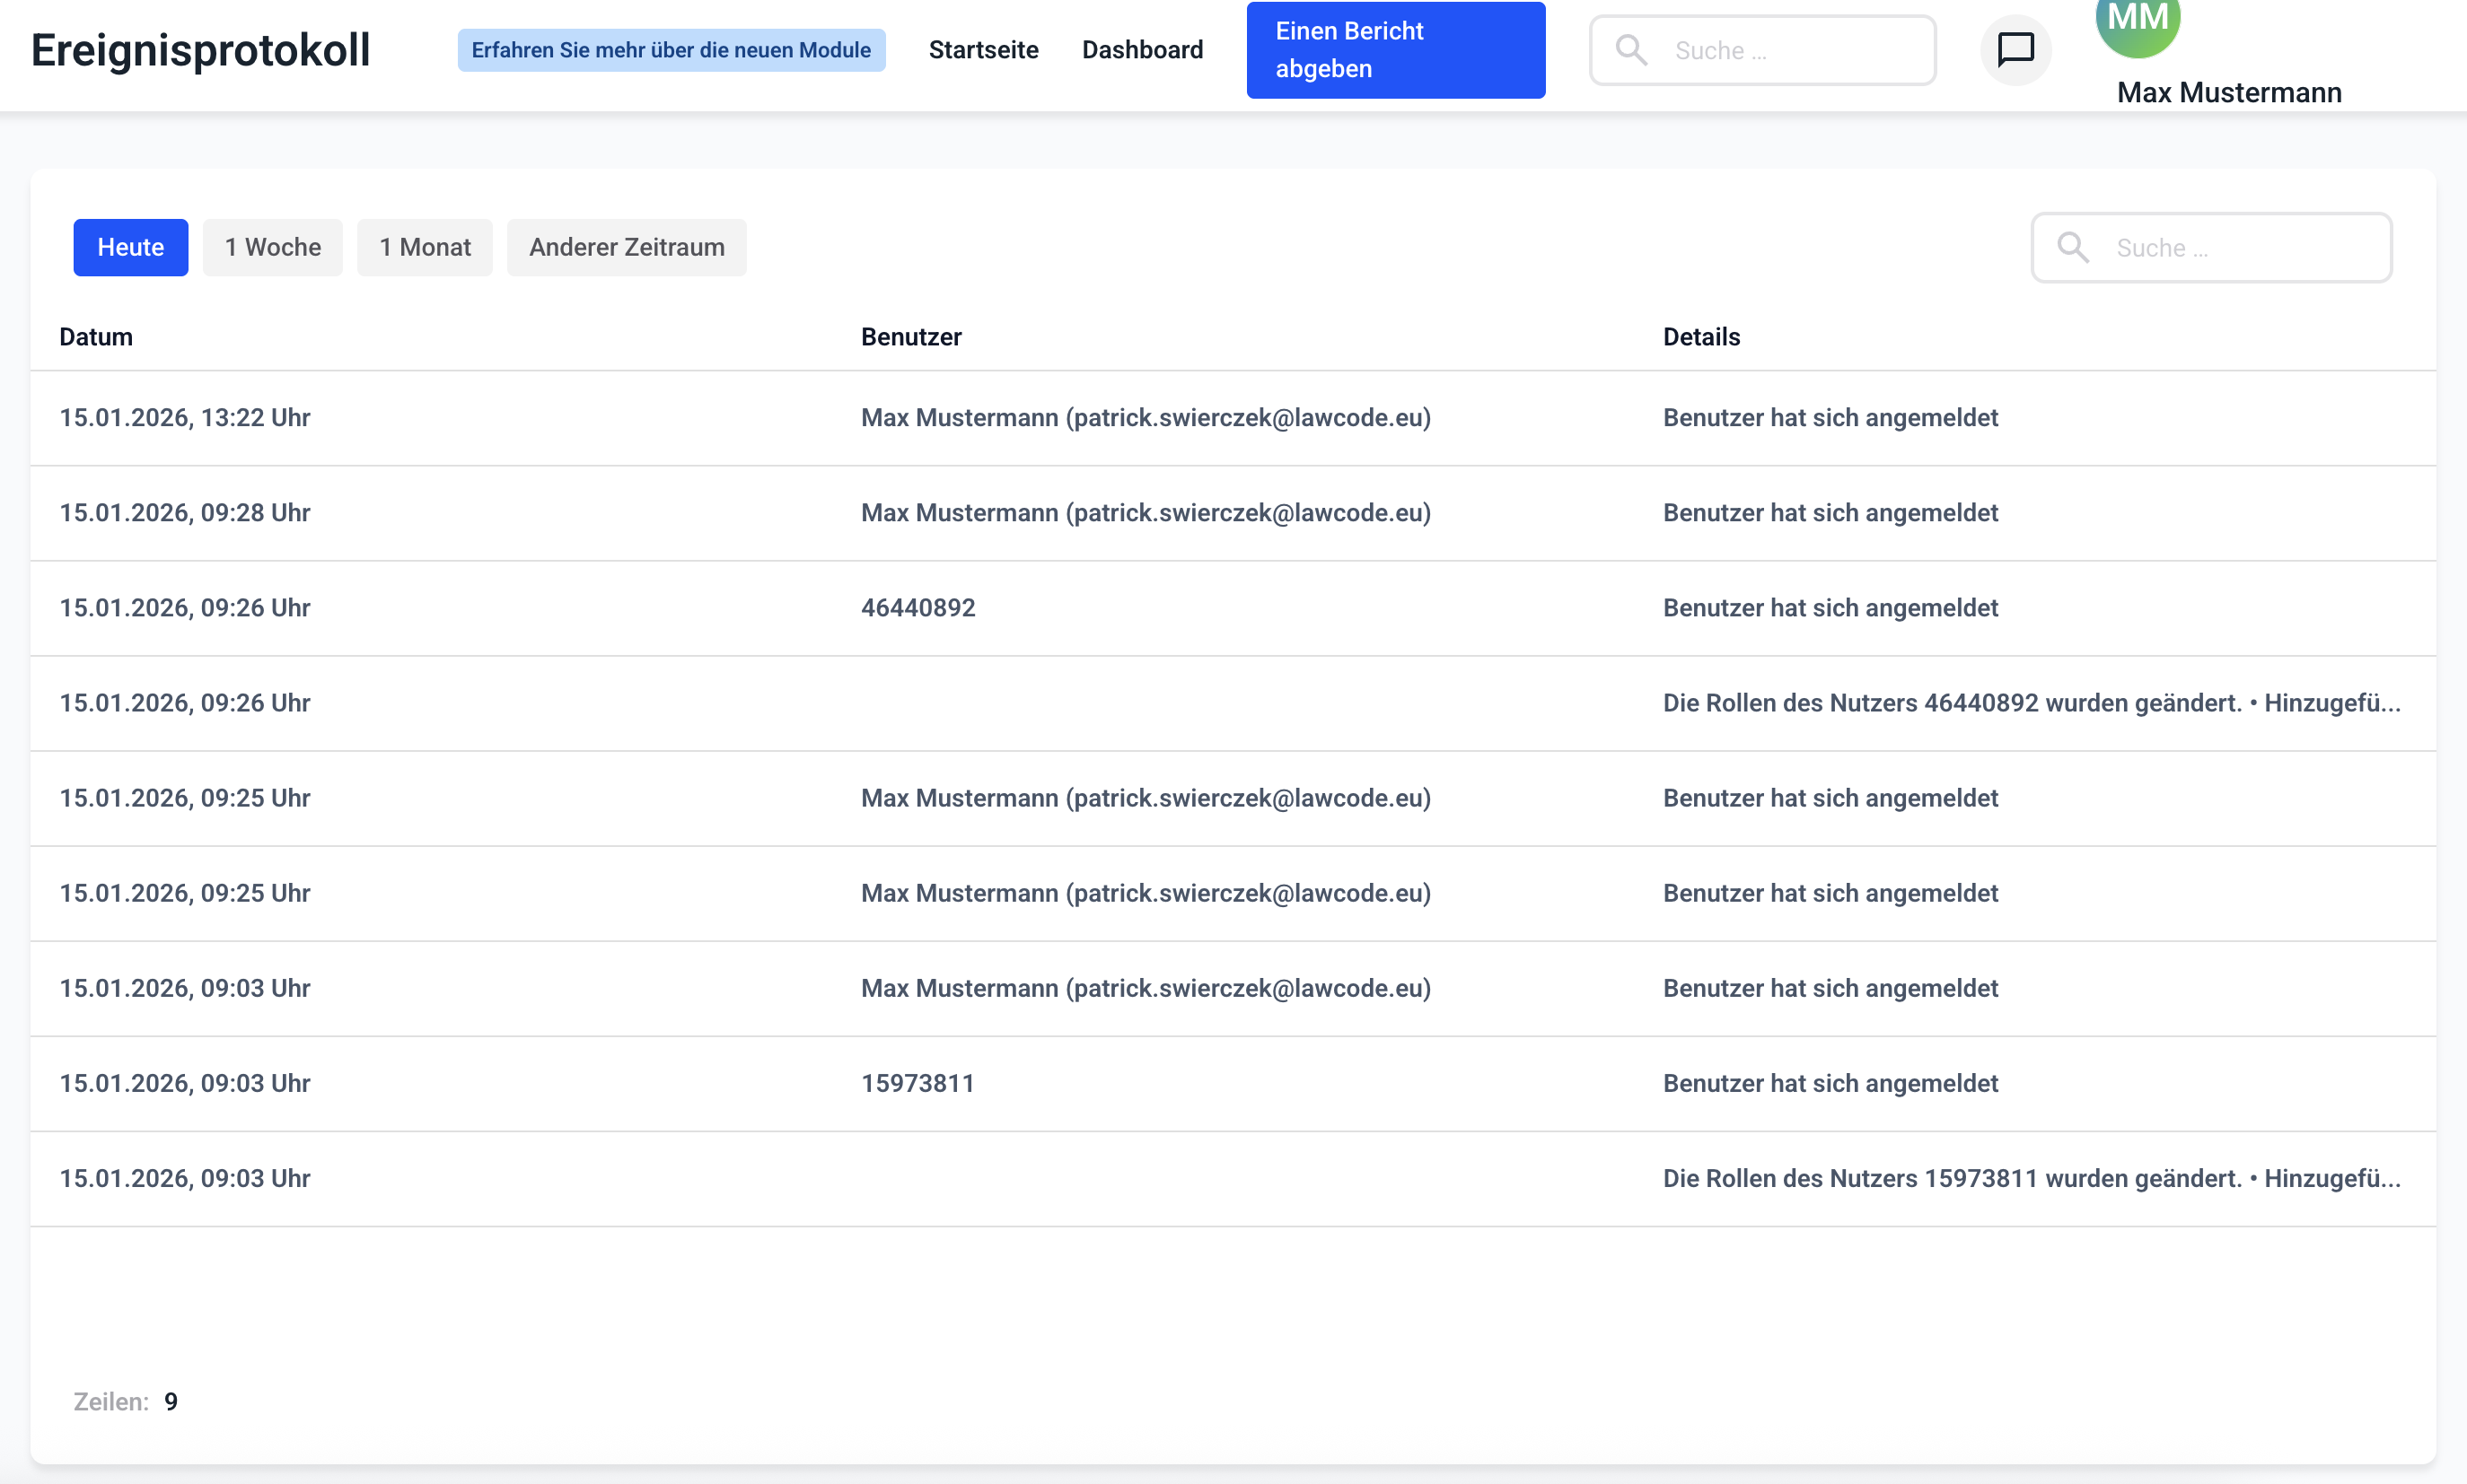This screenshot has height=1484, width=2467.
Task: Select the Heute time filter
Action: coord(130,247)
